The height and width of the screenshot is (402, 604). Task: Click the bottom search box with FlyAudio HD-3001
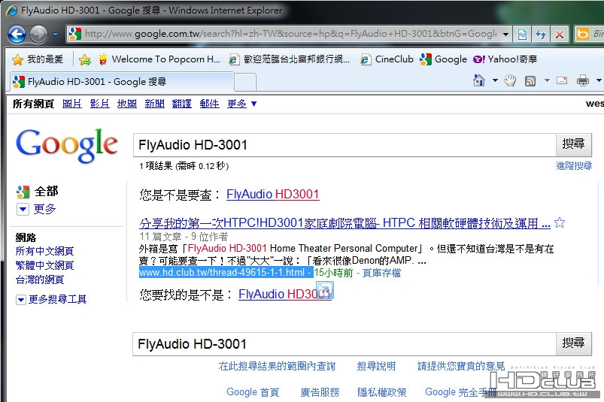click(344, 344)
